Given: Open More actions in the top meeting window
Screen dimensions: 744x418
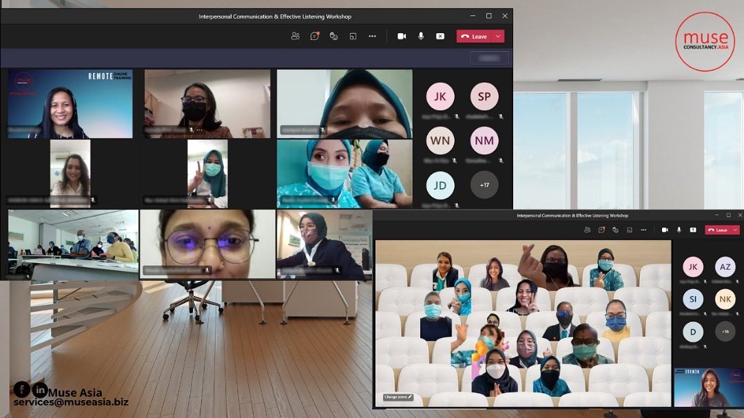Looking at the screenshot, I should coord(373,36).
